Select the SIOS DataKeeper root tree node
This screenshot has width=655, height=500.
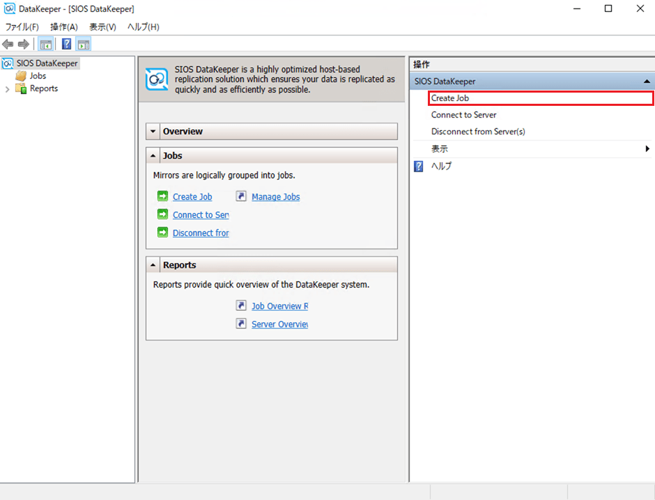click(47, 63)
